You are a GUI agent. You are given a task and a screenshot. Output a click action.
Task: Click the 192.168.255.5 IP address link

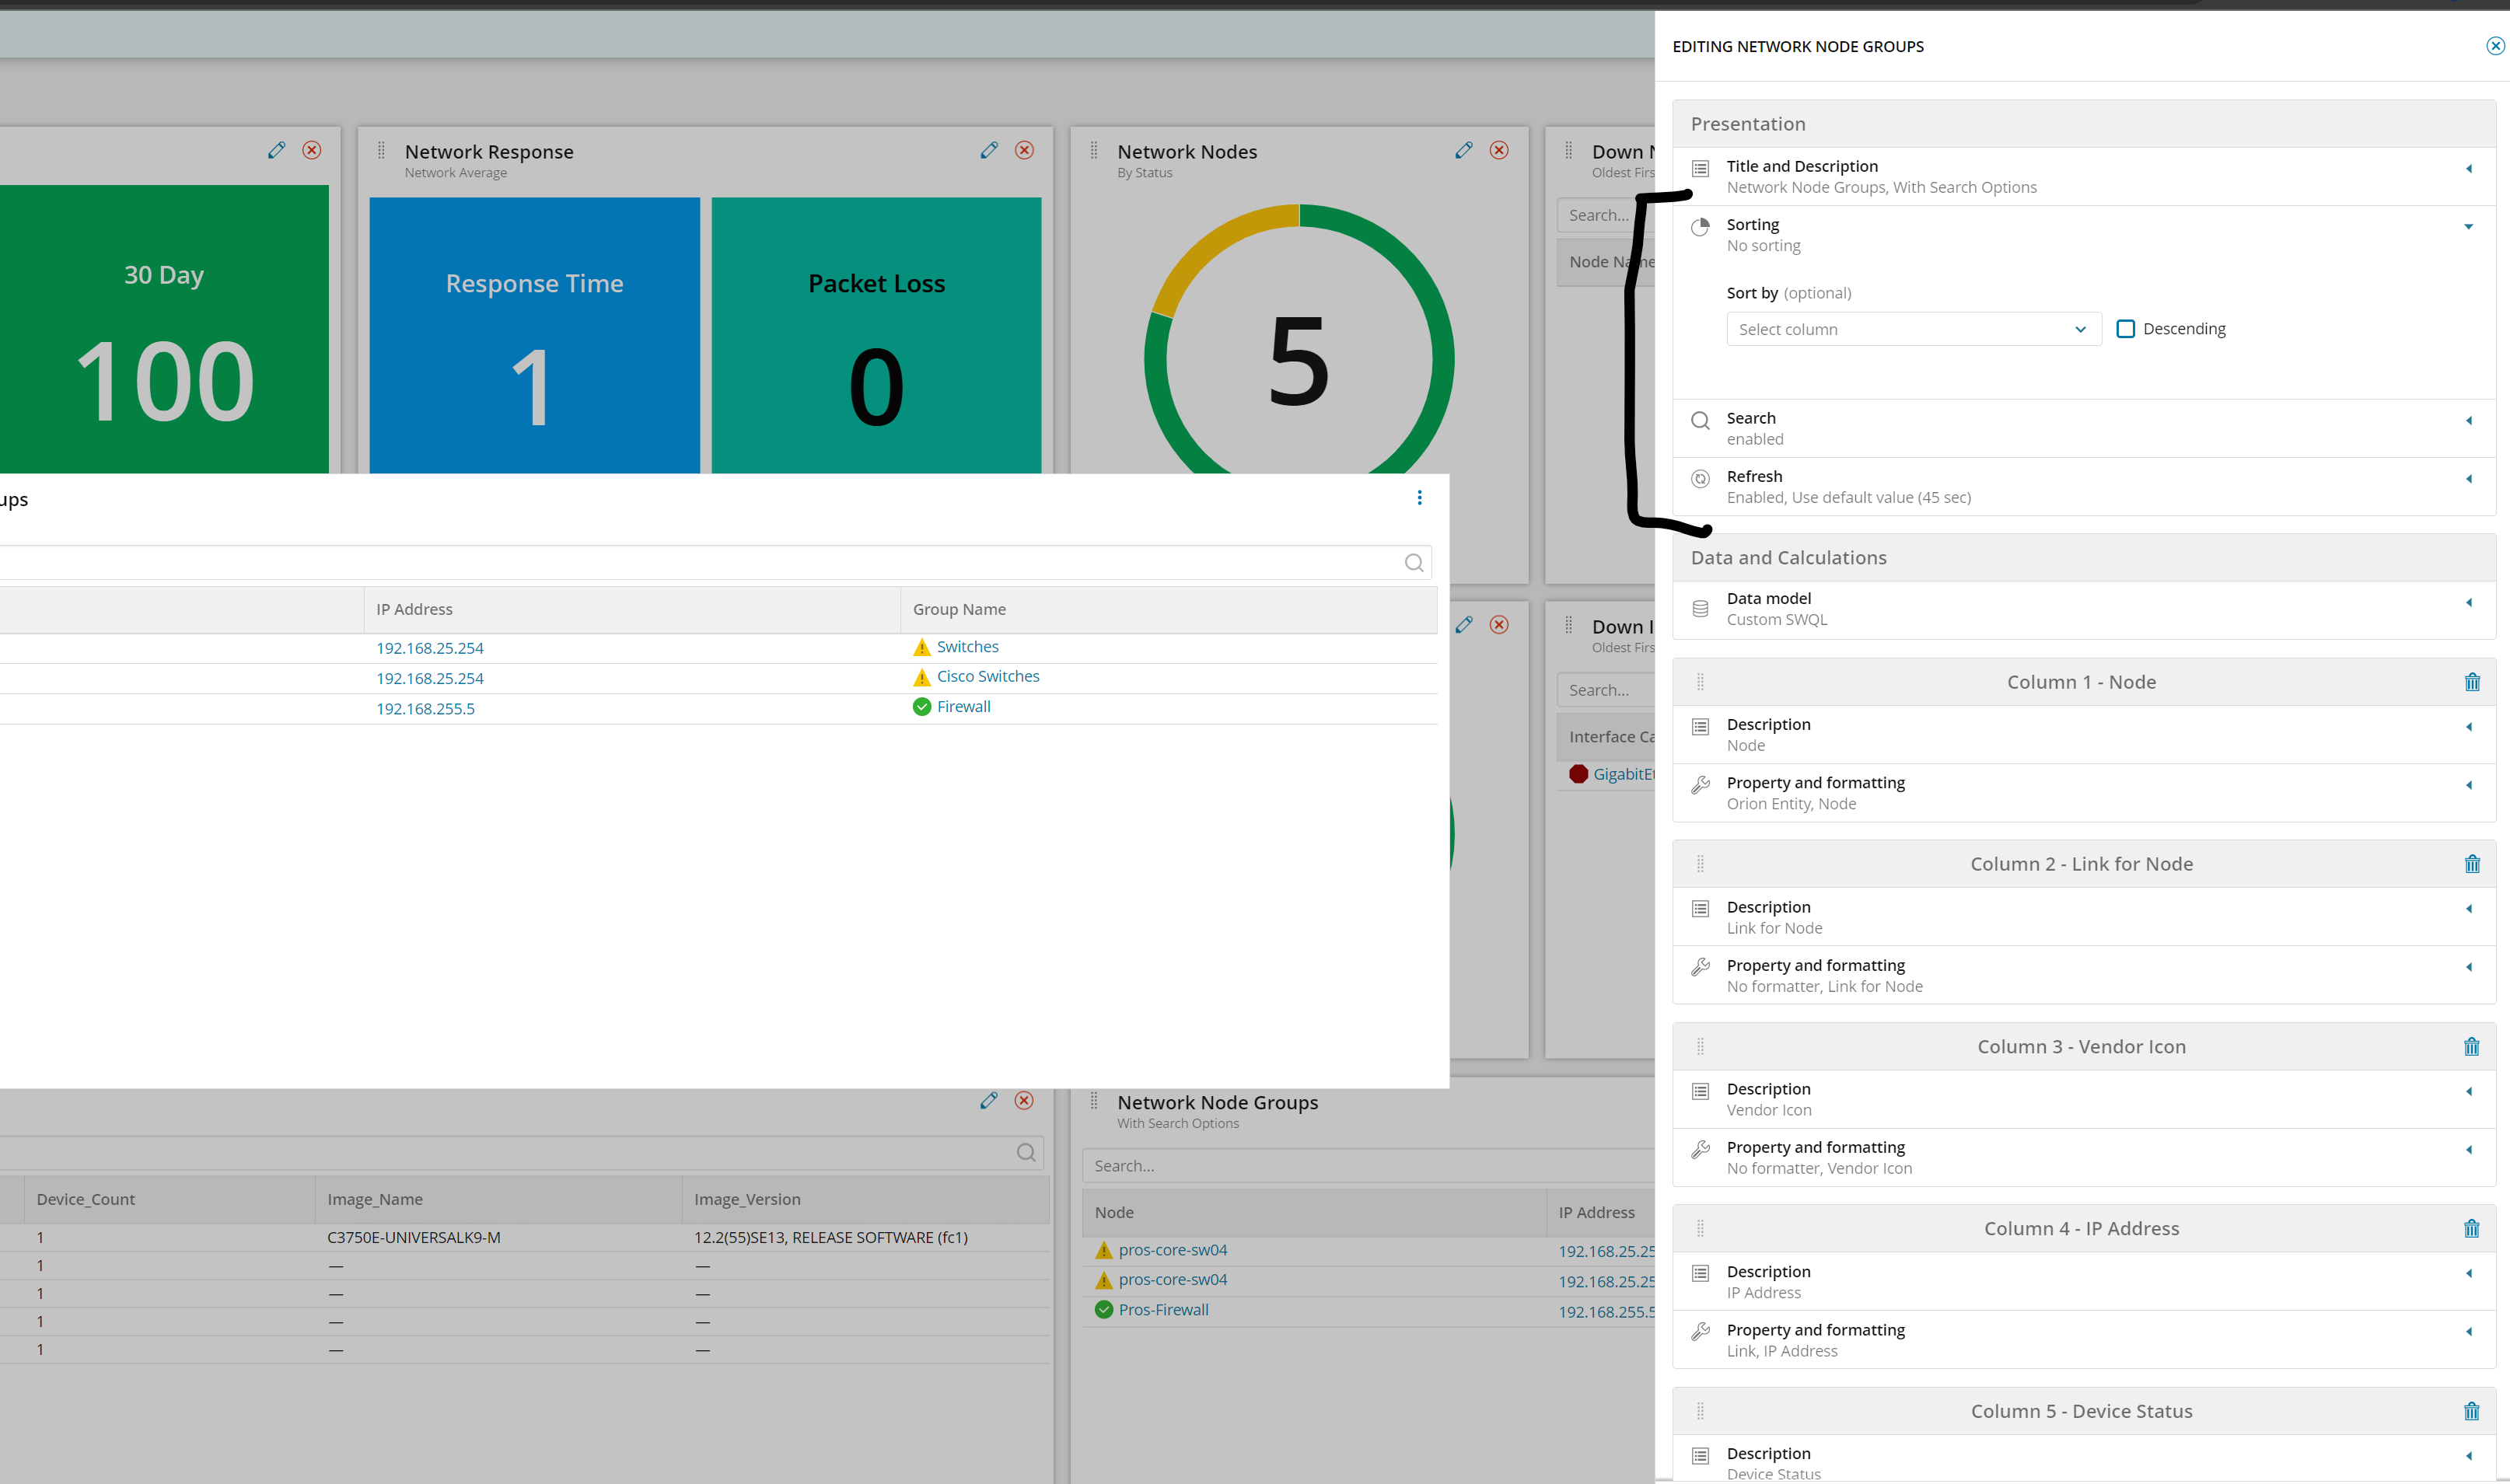[x=425, y=709]
